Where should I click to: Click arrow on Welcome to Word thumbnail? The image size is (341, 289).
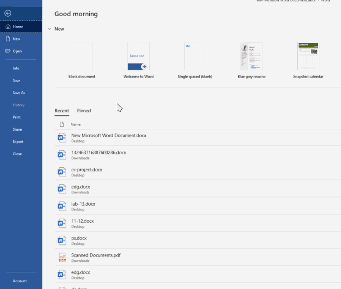coord(144,67)
